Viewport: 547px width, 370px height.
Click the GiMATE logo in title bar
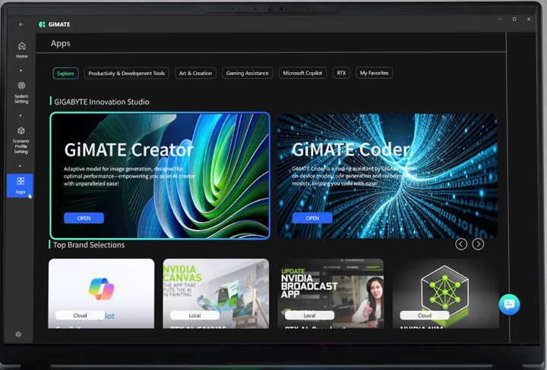pyautogui.click(x=54, y=24)
